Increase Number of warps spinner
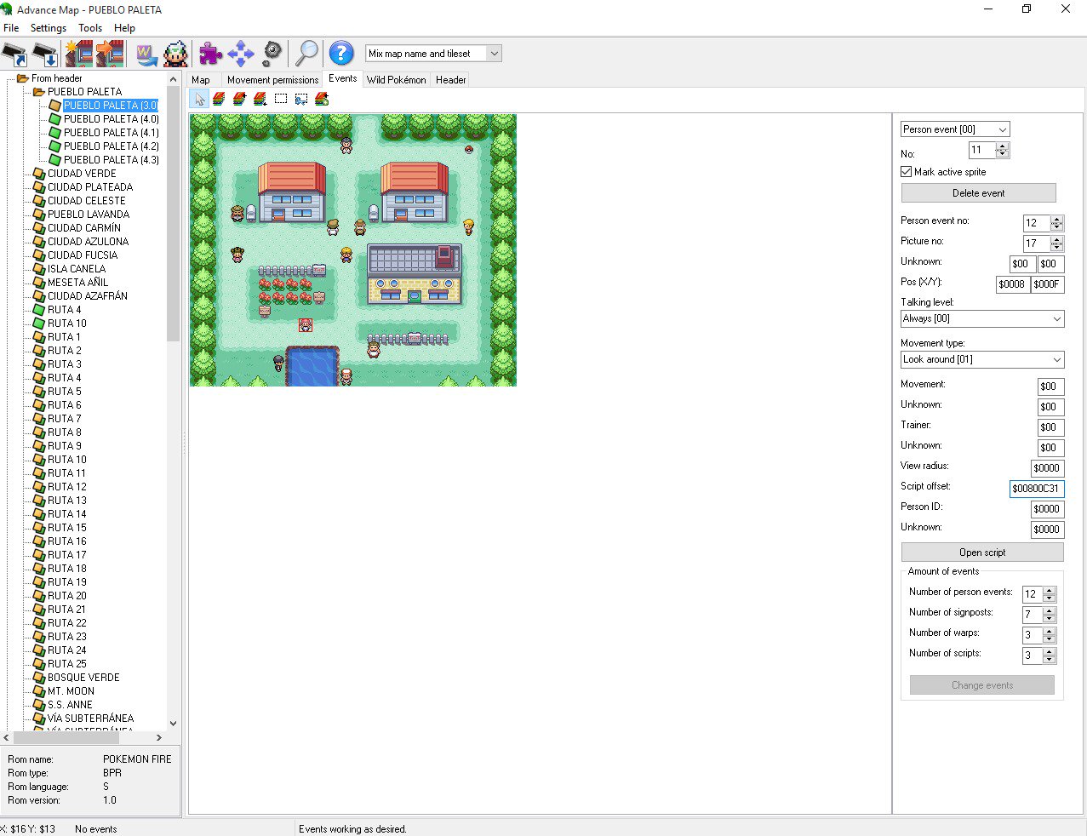1087x836 pixels. coord(1049,632)
